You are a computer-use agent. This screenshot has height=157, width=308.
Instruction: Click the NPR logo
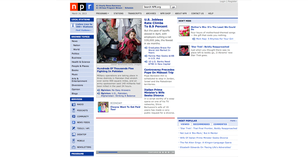[x=82, y=7]
